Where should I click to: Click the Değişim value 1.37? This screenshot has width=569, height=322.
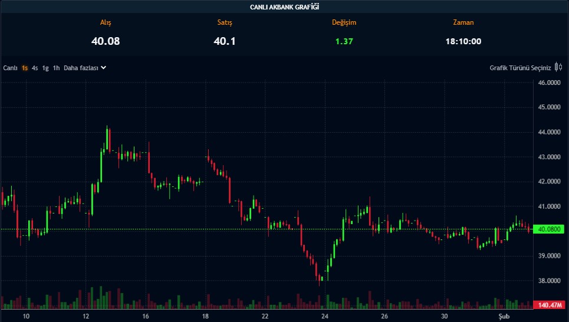(x=343, y=41)
